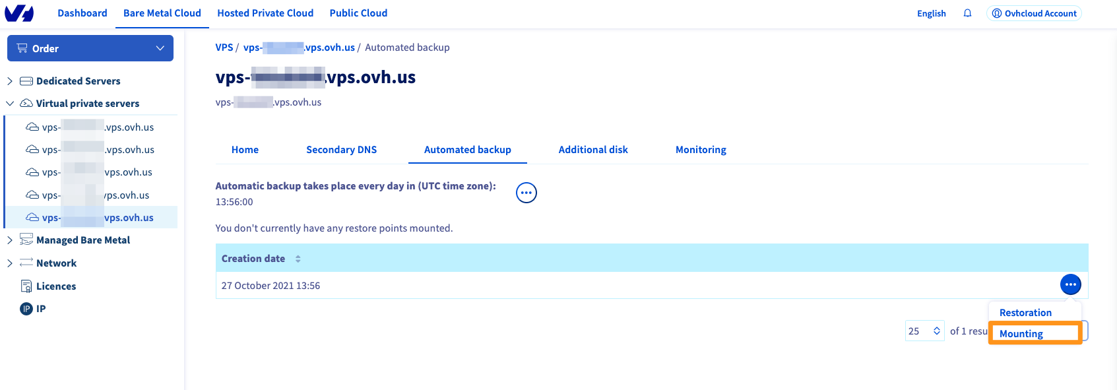The image size is (1117, 390).
Task: Collapse the Virtual private servers chevron
Action: pyautogui.click(x=10, y=104)
